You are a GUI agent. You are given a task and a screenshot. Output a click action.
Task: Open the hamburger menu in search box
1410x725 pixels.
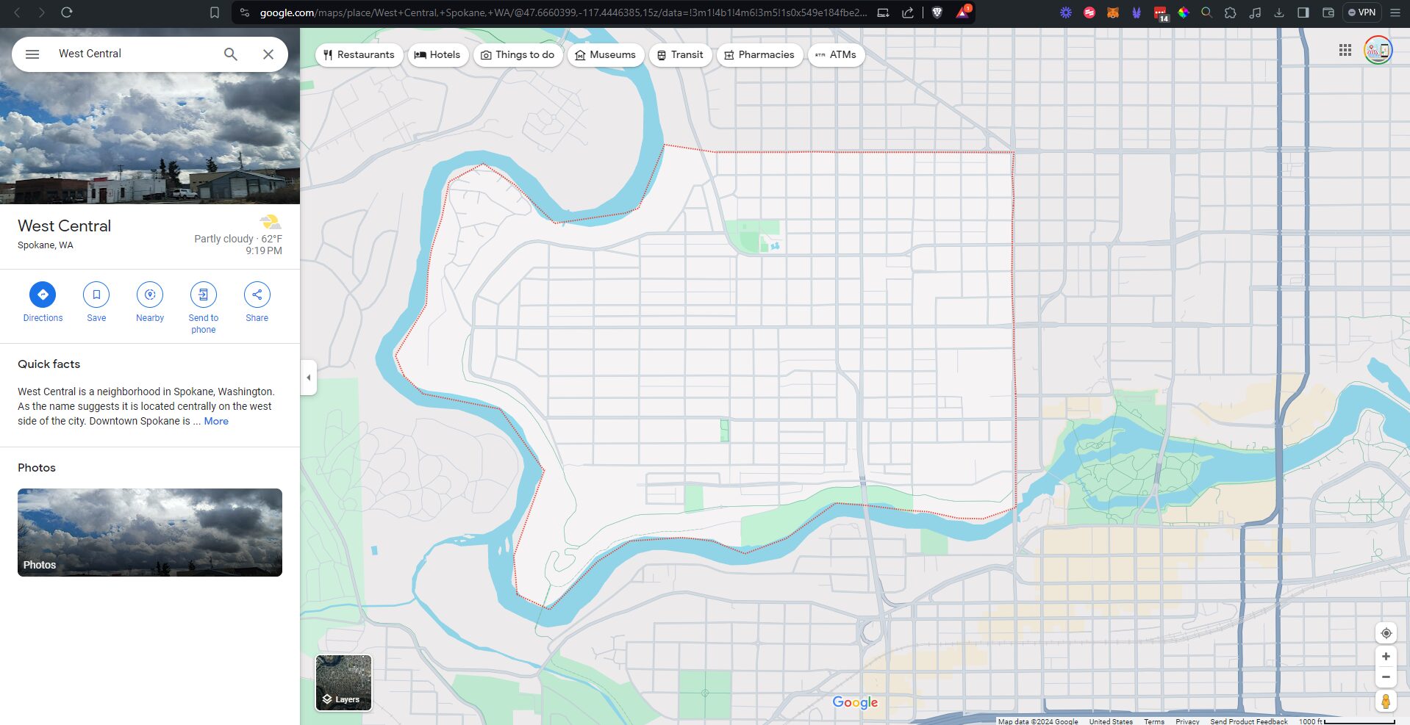[x=32, y=54]
